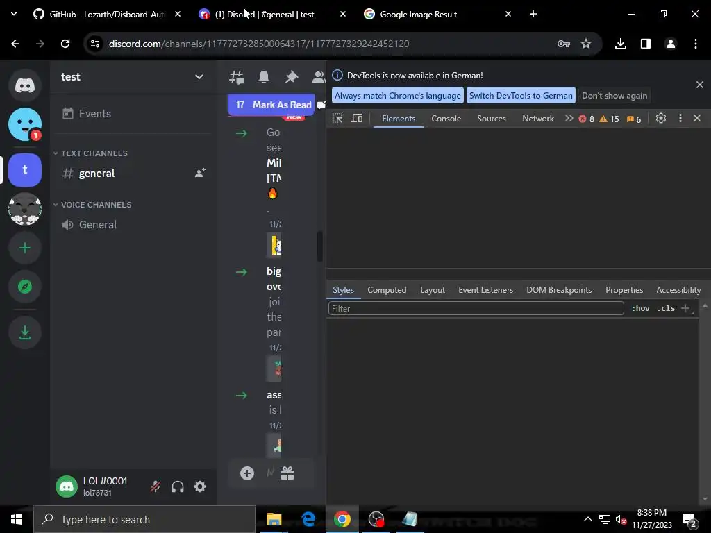The width and height of the screenshot is (711, 533).
Task: Select the 't' test server icon
Action: pyautogui.click(x=25, y=169)
